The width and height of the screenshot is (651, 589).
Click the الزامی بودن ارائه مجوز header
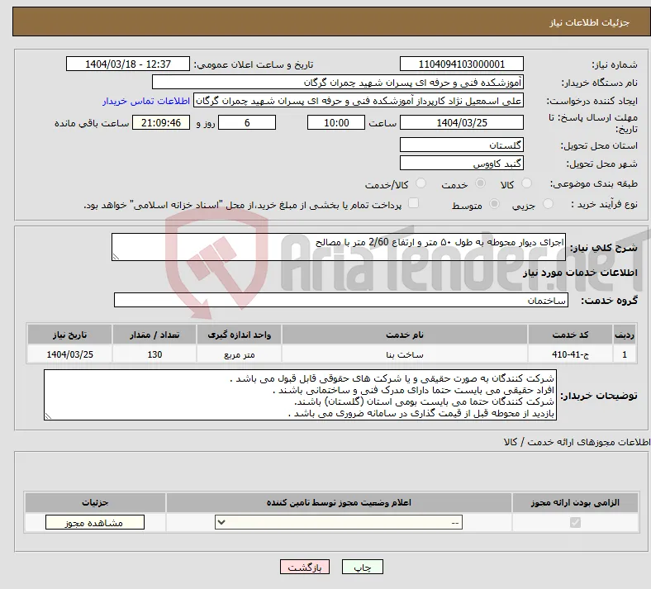pyautogui.click(x=575, y=502)
